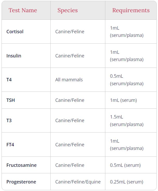The image size is (158, 191).
Task: Click the 0.25mL (serum) requirement
Action: point(127,182)
